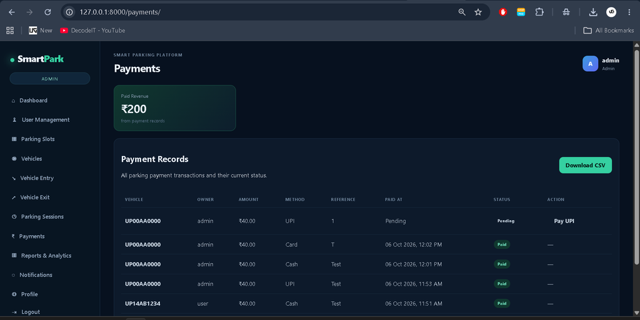Viewport: 640px width, 320px height.
Task: Click the SmartPark logo
Action: point(37,59)
